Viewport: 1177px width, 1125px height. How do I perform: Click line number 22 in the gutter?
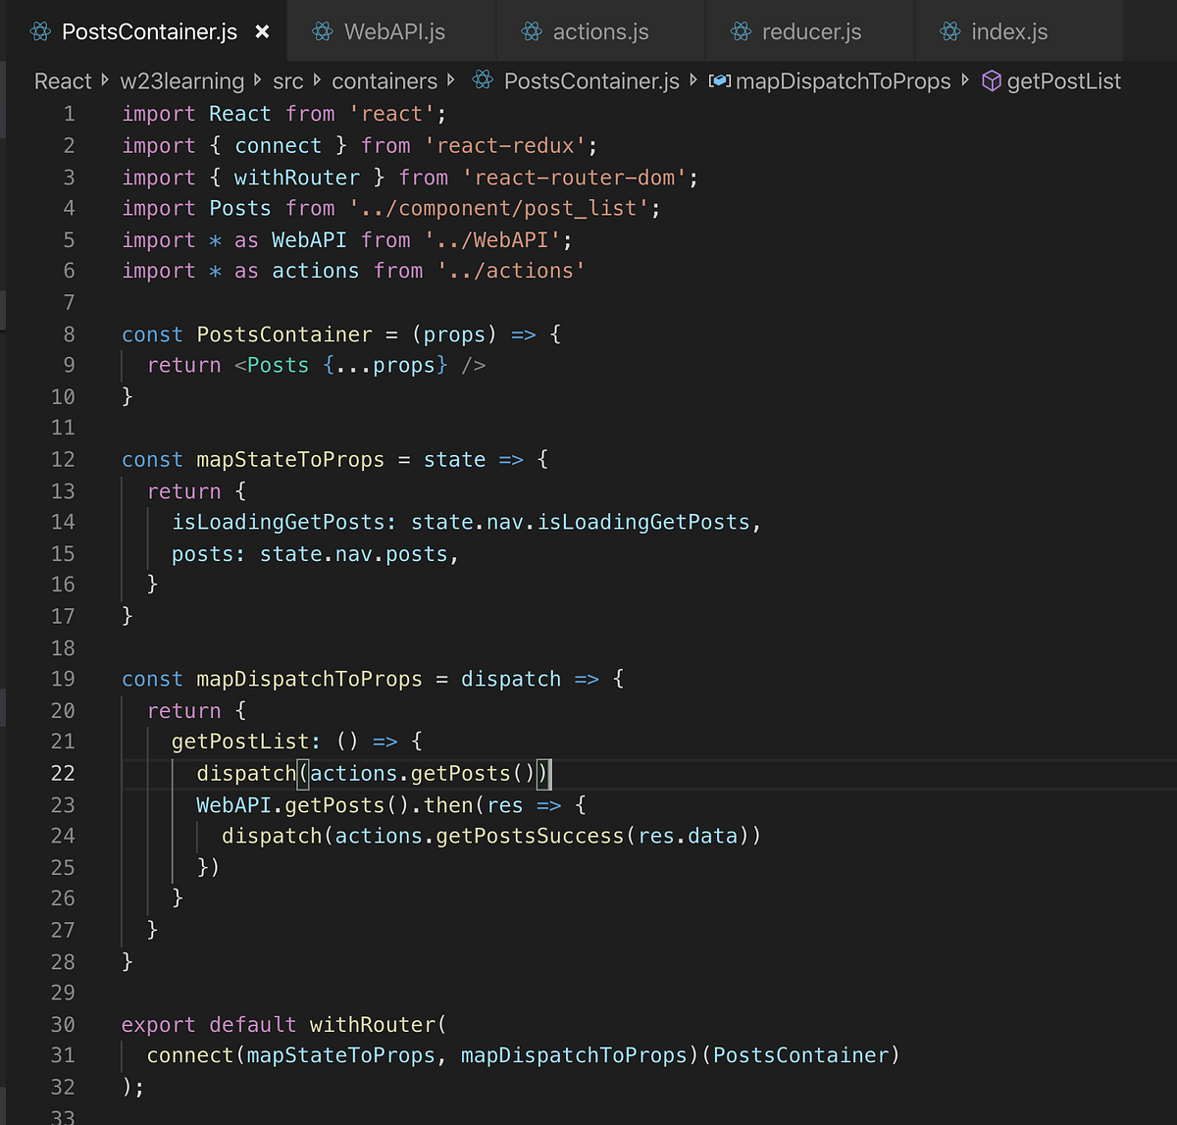pyautogui.click(x=63, y=773)
